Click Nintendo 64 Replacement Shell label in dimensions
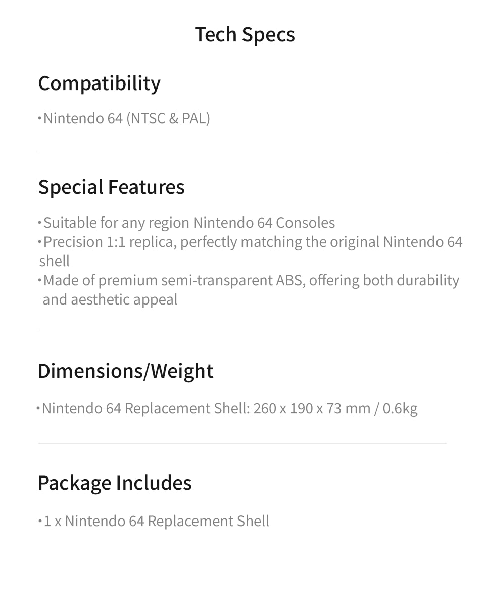The image size is (485, 607). (x=145, y=408)
